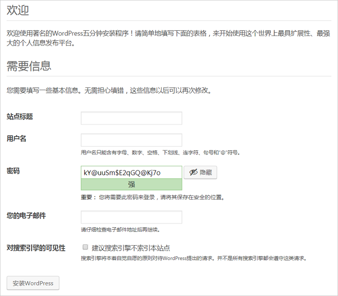The image size is (338, 296).
Task: Click the hint text starting 搜索引擎将本着自觉自愿
Action: pyautogui.click(x=194, y=258)
